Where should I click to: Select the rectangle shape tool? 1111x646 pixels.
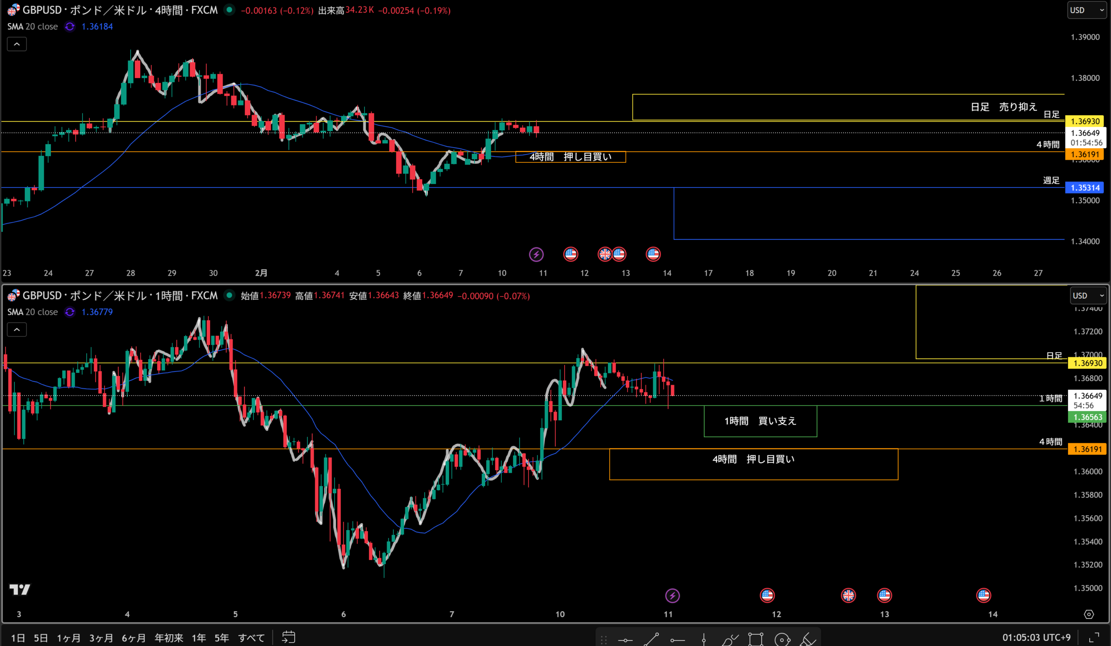pos(756,639)
